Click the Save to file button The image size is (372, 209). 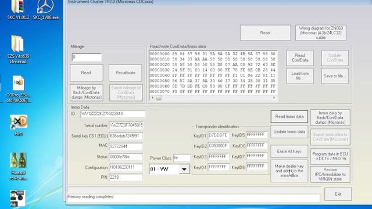point(335,76)
